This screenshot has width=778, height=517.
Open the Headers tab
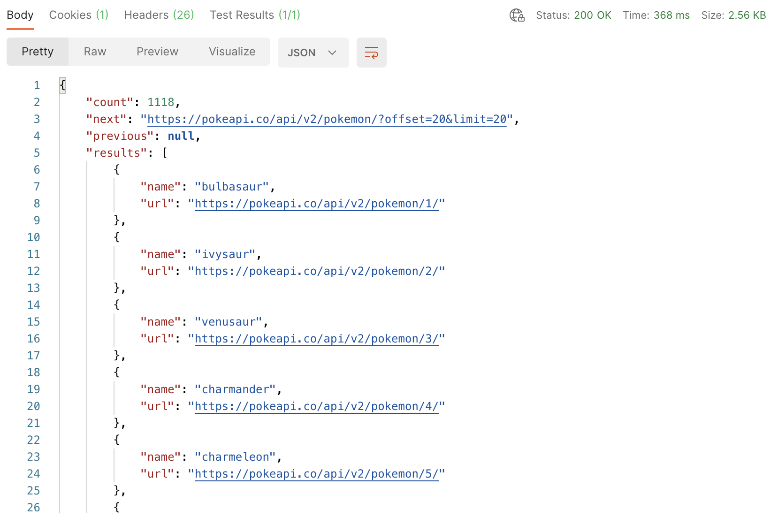coord(159,15)
